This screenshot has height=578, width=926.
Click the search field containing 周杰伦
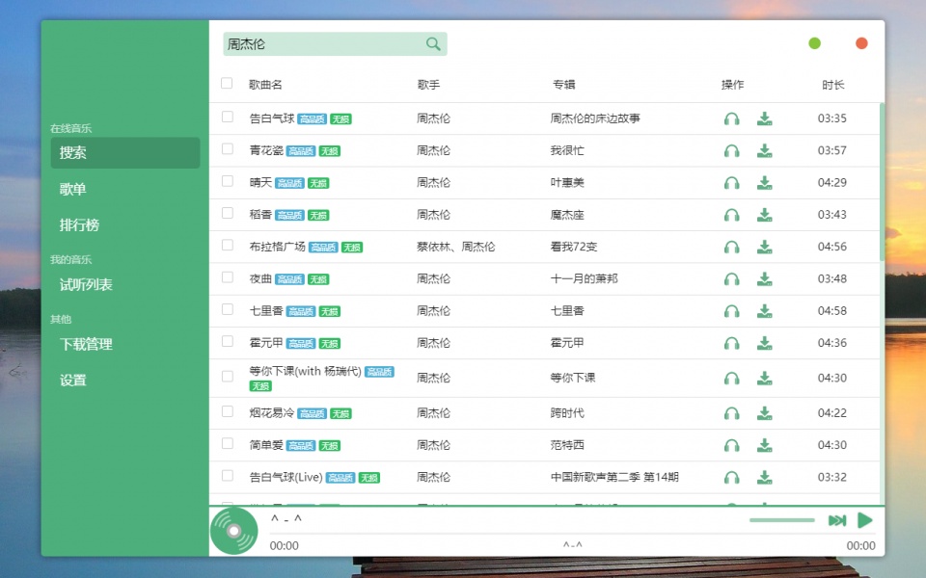[x=323, y=44]
